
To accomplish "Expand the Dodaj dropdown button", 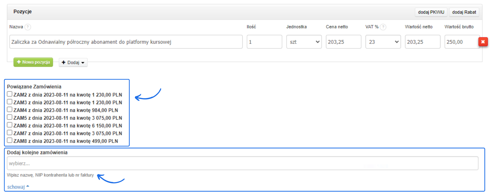I will [73, 63].
